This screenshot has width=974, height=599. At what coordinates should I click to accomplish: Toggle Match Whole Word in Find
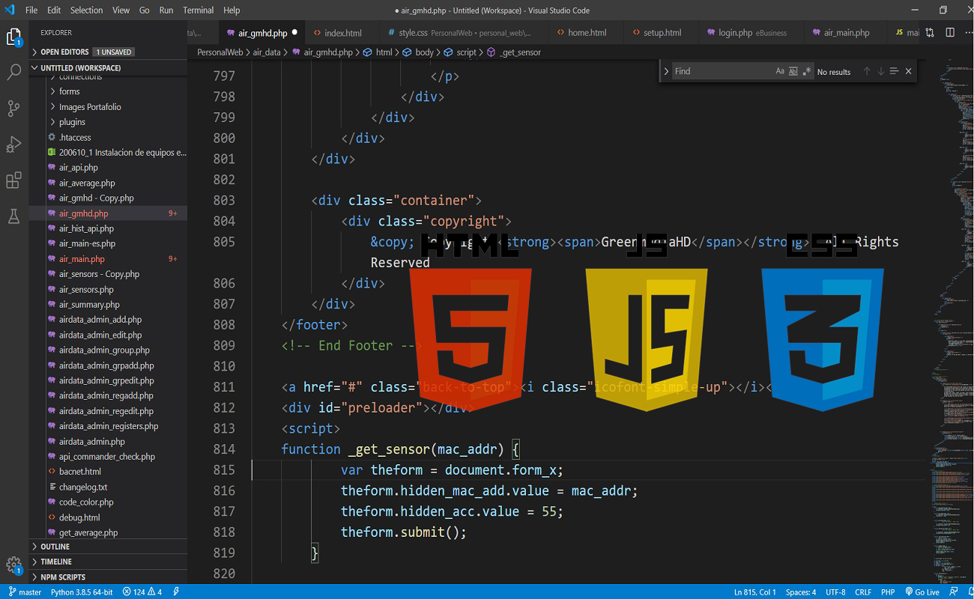[793, 71]
